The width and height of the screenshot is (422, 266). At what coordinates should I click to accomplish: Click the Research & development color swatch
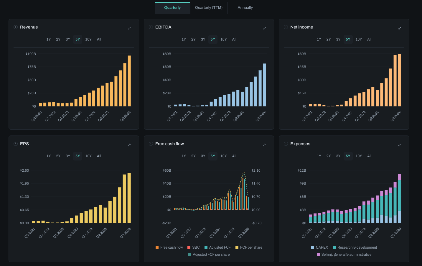[334, 247]
